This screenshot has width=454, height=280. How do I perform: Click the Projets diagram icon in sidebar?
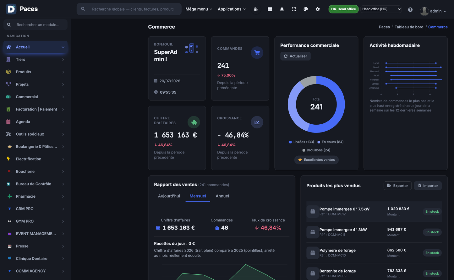tap(8, 84)
